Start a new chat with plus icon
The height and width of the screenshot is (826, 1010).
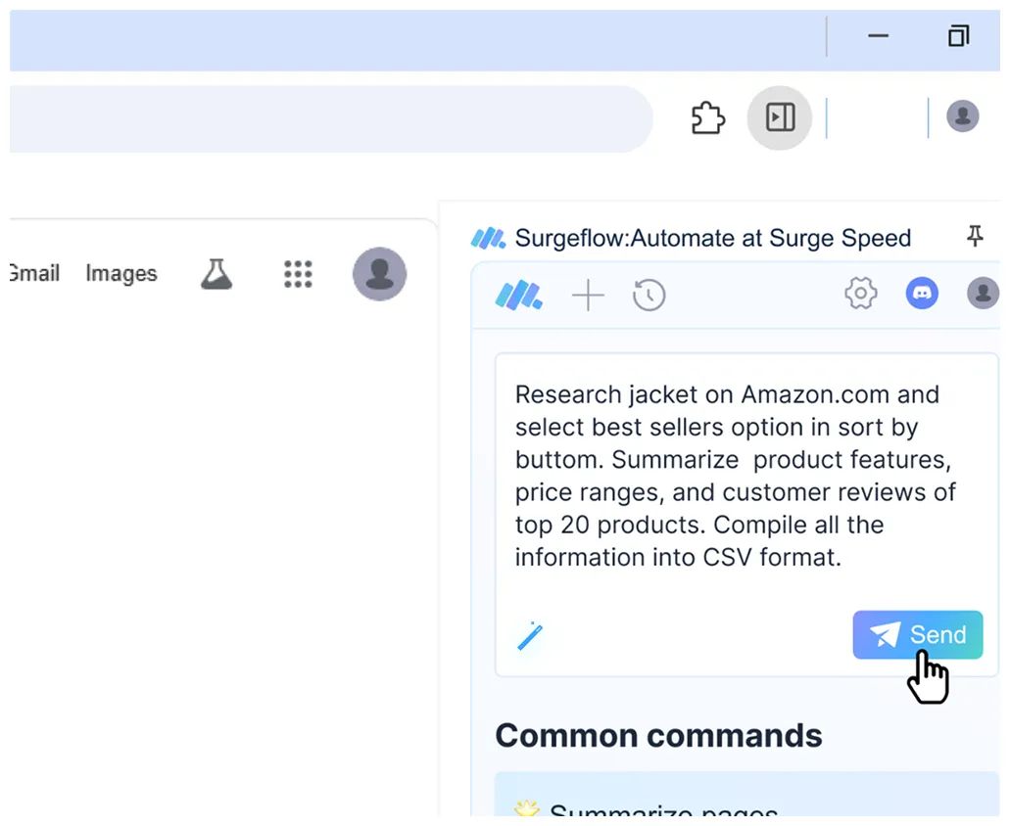click(588, 295)
